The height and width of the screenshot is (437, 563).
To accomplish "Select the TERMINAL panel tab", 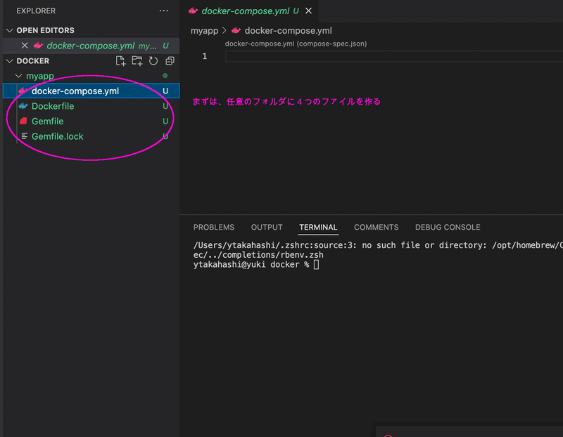I will pos(318,228).
